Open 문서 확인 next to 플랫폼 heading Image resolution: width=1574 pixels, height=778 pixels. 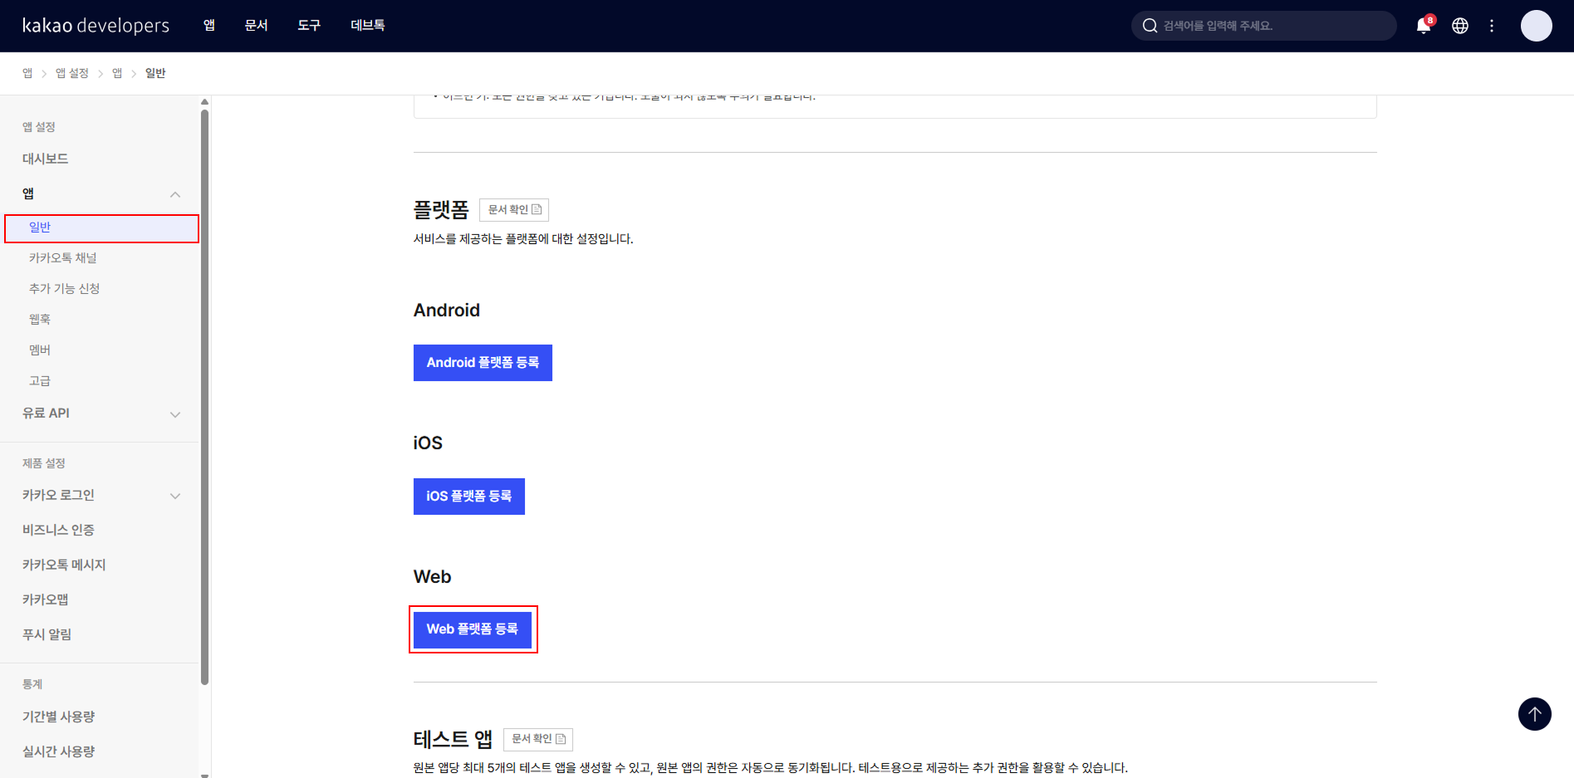tap(514, 210)
